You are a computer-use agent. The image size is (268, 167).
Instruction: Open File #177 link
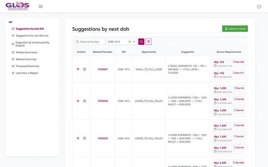point(238,73)
